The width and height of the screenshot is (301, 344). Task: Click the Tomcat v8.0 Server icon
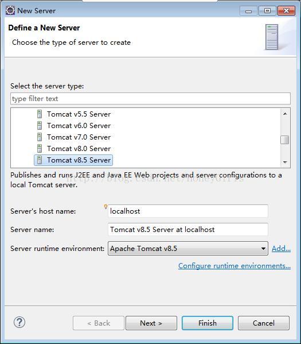pos(40,149)
